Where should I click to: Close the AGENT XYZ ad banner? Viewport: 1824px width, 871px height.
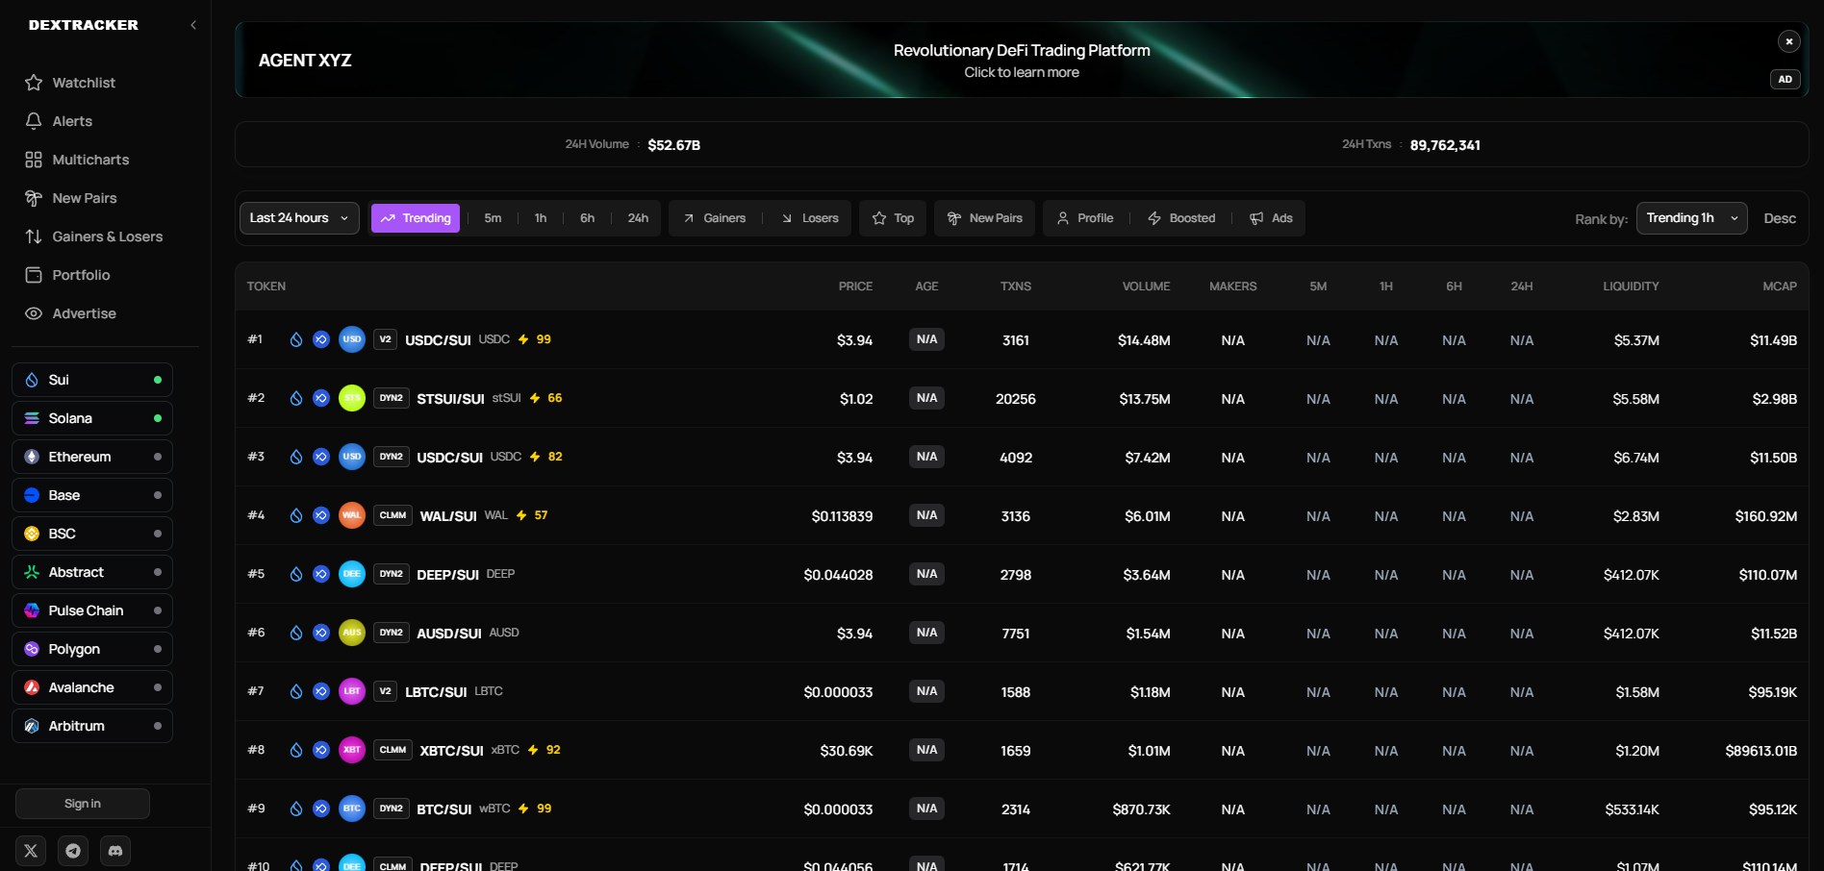1788,41
